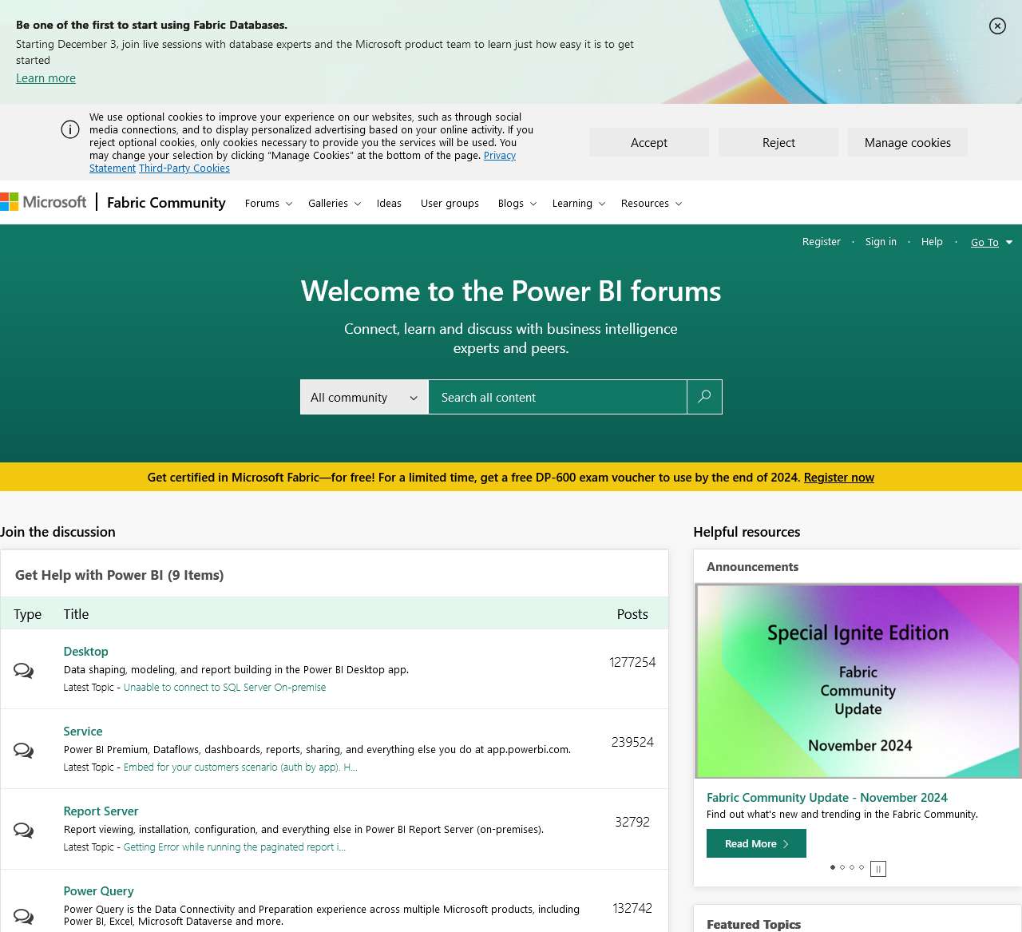
Task: Expand the Forums menu
Action: click(x=268, y=204)
